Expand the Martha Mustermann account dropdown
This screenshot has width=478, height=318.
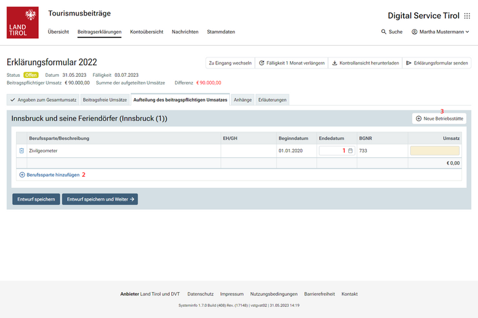467,32
